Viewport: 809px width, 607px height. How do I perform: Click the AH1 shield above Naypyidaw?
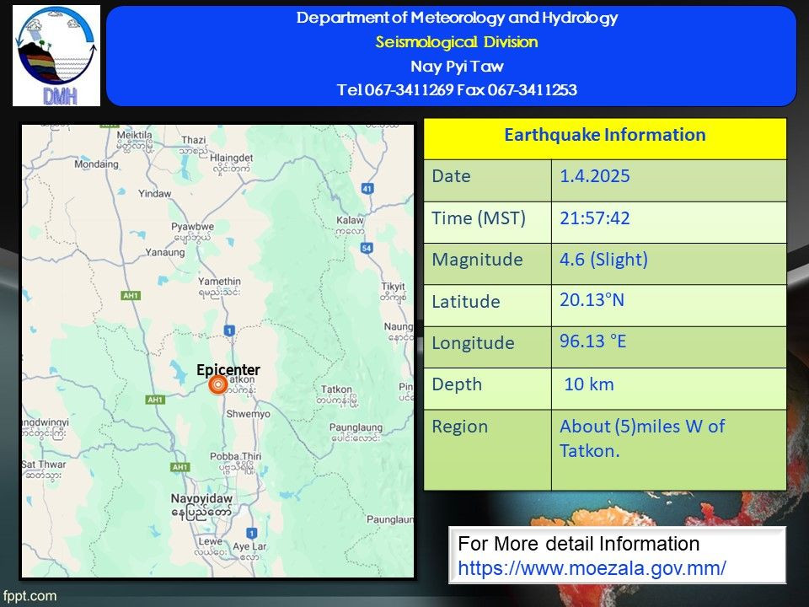pos(180,466)
